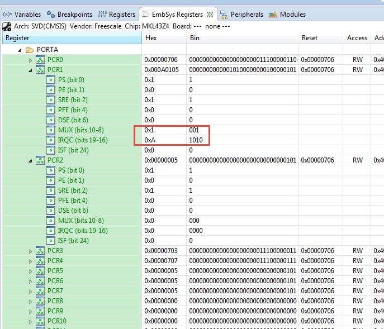Sort by the Register column header
The height and width of the screenshot is (329, 384).
(72, 38)
